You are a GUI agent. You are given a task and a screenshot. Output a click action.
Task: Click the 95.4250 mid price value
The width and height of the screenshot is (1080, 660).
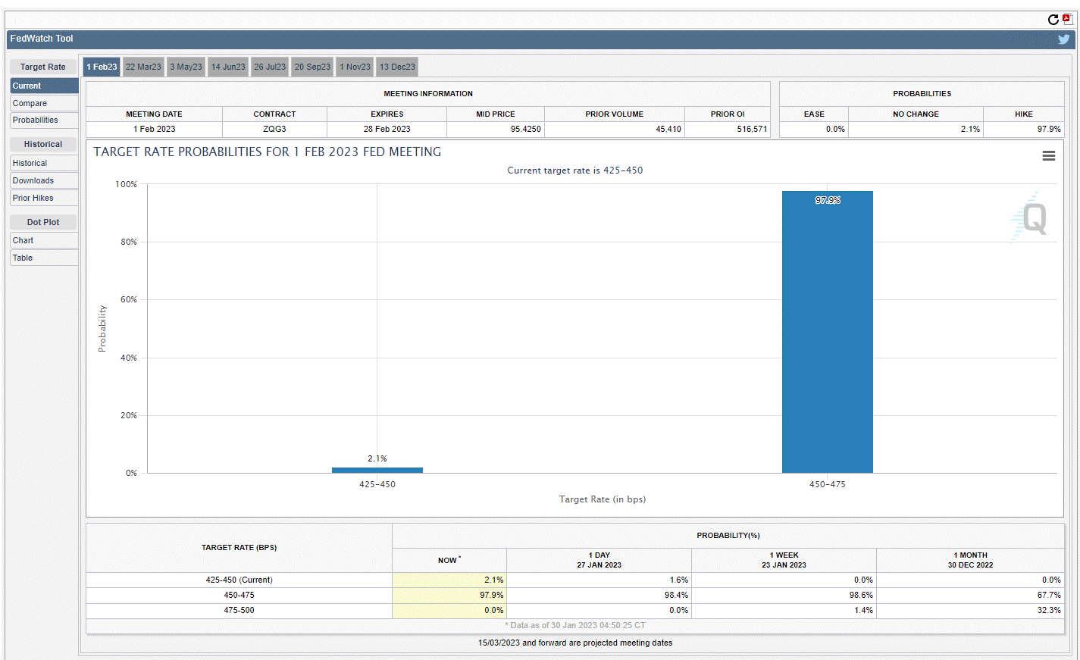(525, 129)
